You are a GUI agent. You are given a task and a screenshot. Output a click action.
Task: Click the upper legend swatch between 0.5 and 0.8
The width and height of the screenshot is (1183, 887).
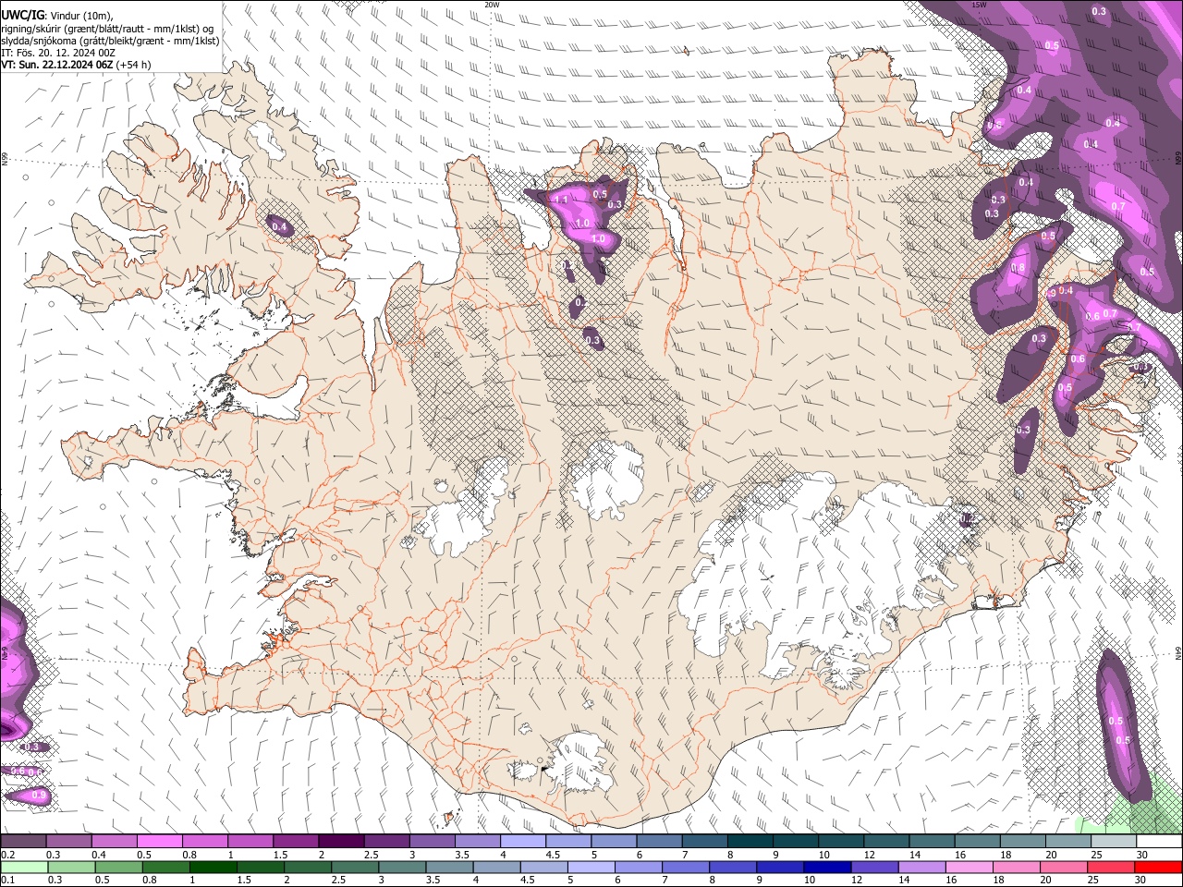pyautogui.click(x=159, y=841)
